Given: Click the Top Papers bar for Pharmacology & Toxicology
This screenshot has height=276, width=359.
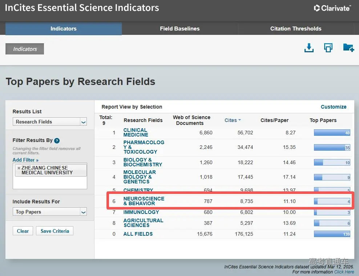Looking at the screenshot, I should click(x=332, y=147).
